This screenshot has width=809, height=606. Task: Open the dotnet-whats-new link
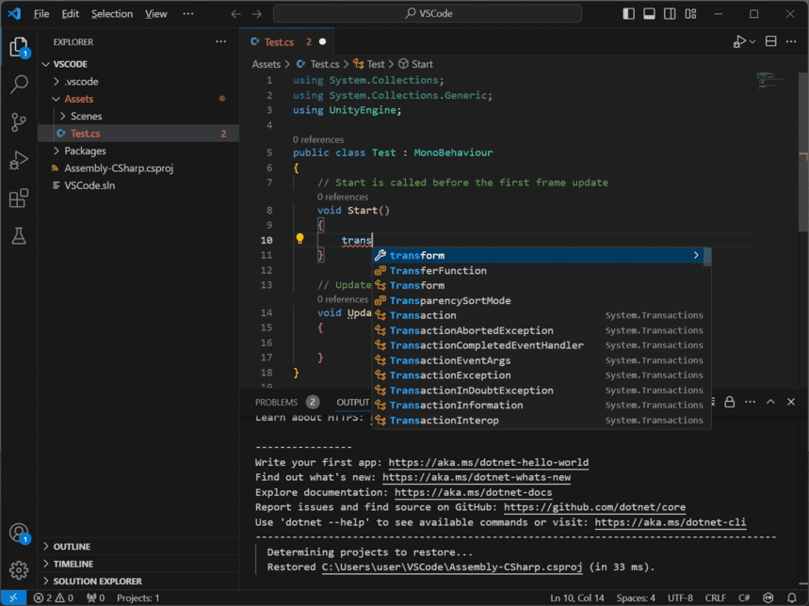[477, 477]
